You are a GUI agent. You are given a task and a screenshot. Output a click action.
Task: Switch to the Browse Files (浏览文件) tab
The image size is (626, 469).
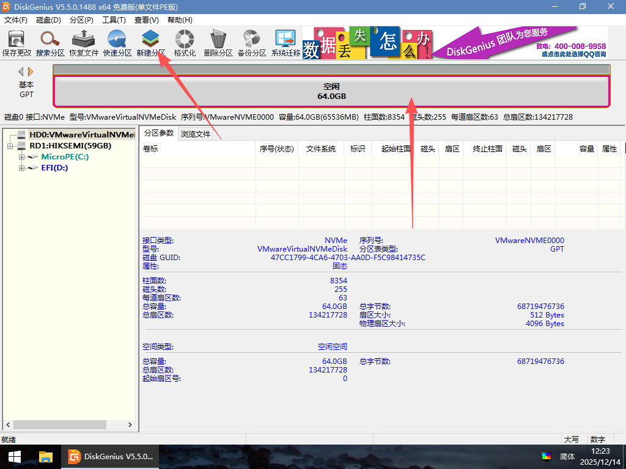[x=196, y=134]
